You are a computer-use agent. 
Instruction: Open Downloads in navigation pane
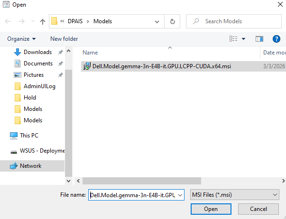[37, 52]
